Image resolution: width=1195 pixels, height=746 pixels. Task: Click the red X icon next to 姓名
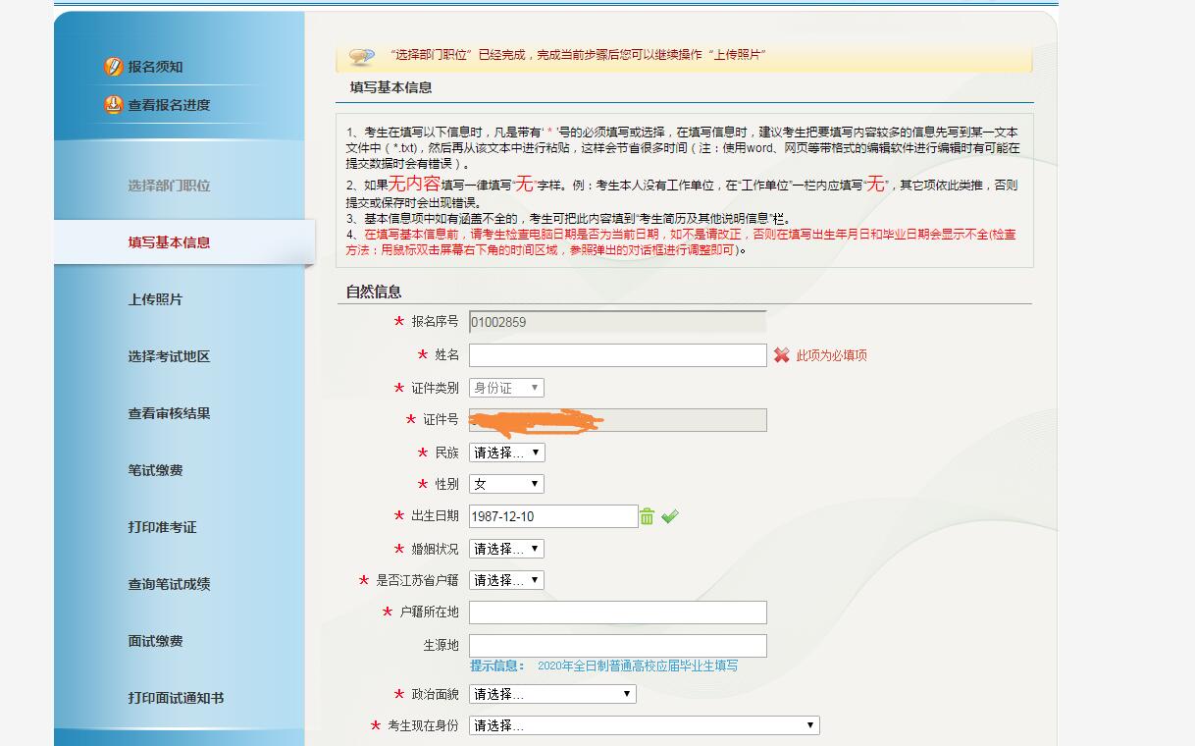pos(781,355)
